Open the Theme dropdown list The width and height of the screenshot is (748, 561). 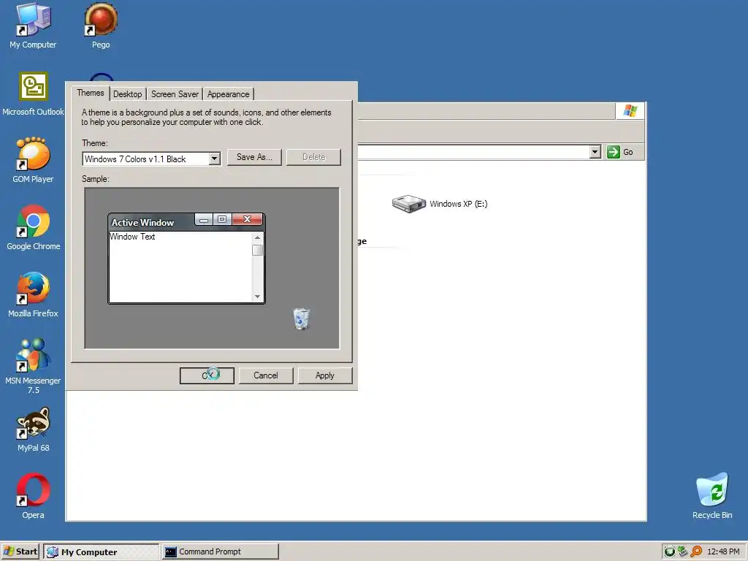215,159
